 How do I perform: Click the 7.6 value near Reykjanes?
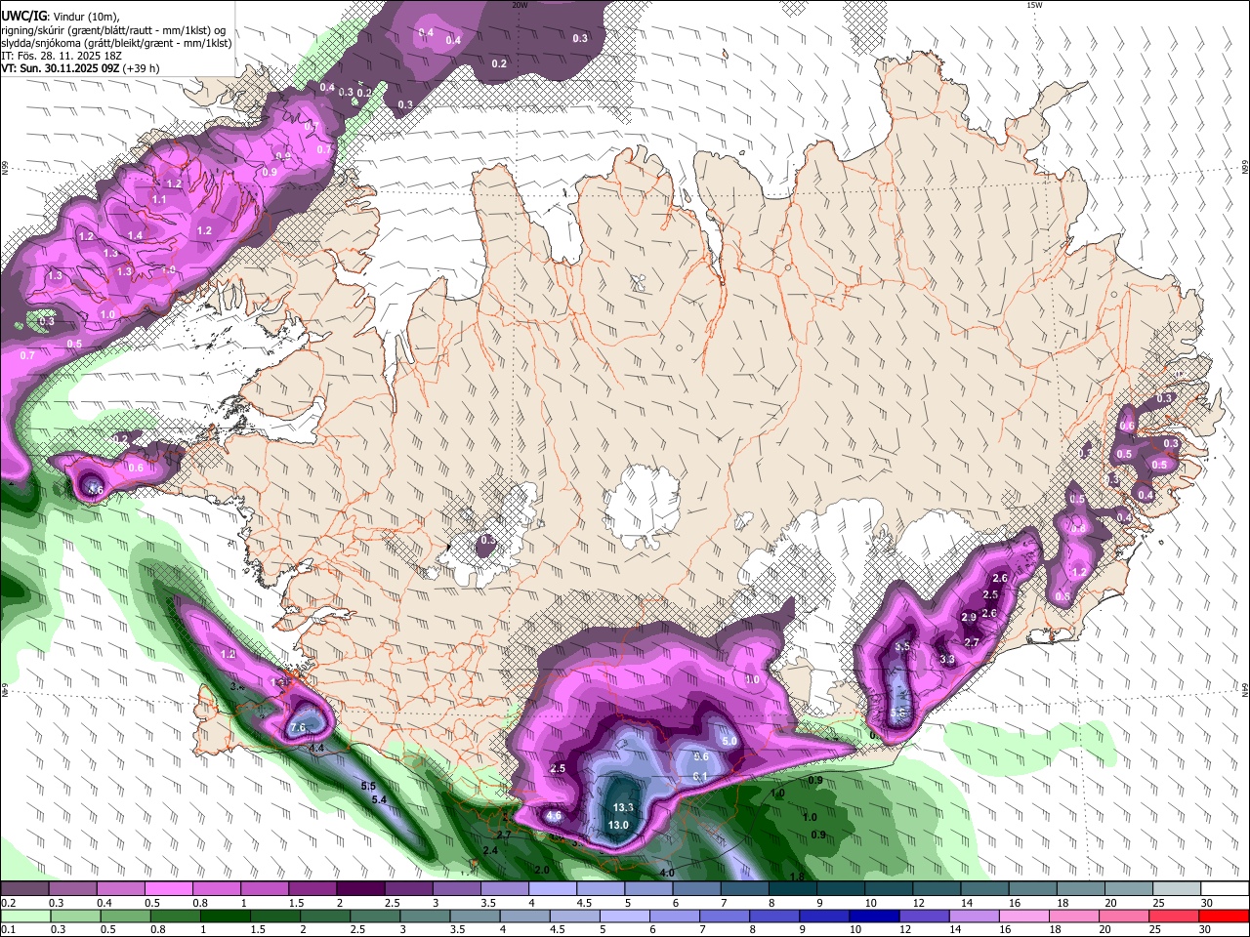pyautogui.click(x=299, y=727)
